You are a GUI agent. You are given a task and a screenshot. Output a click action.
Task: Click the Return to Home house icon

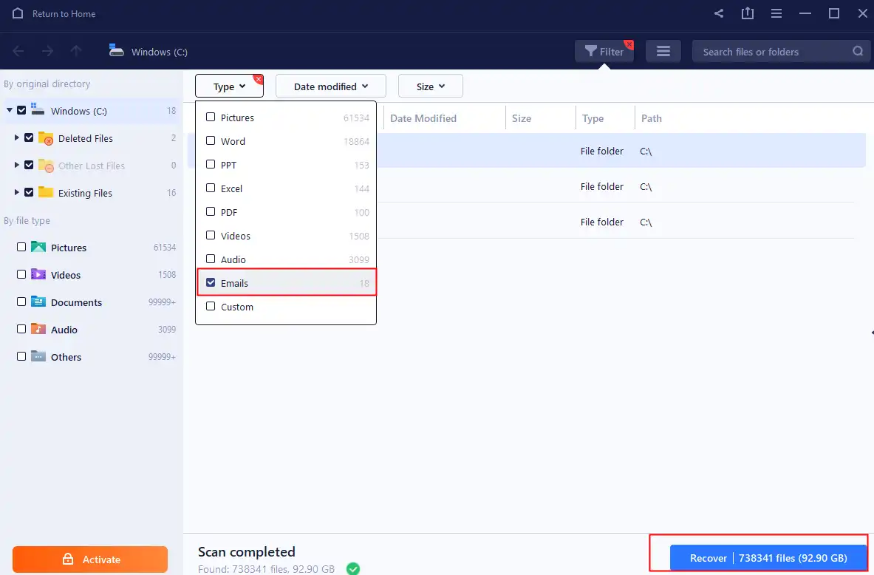tap(18, 13)
